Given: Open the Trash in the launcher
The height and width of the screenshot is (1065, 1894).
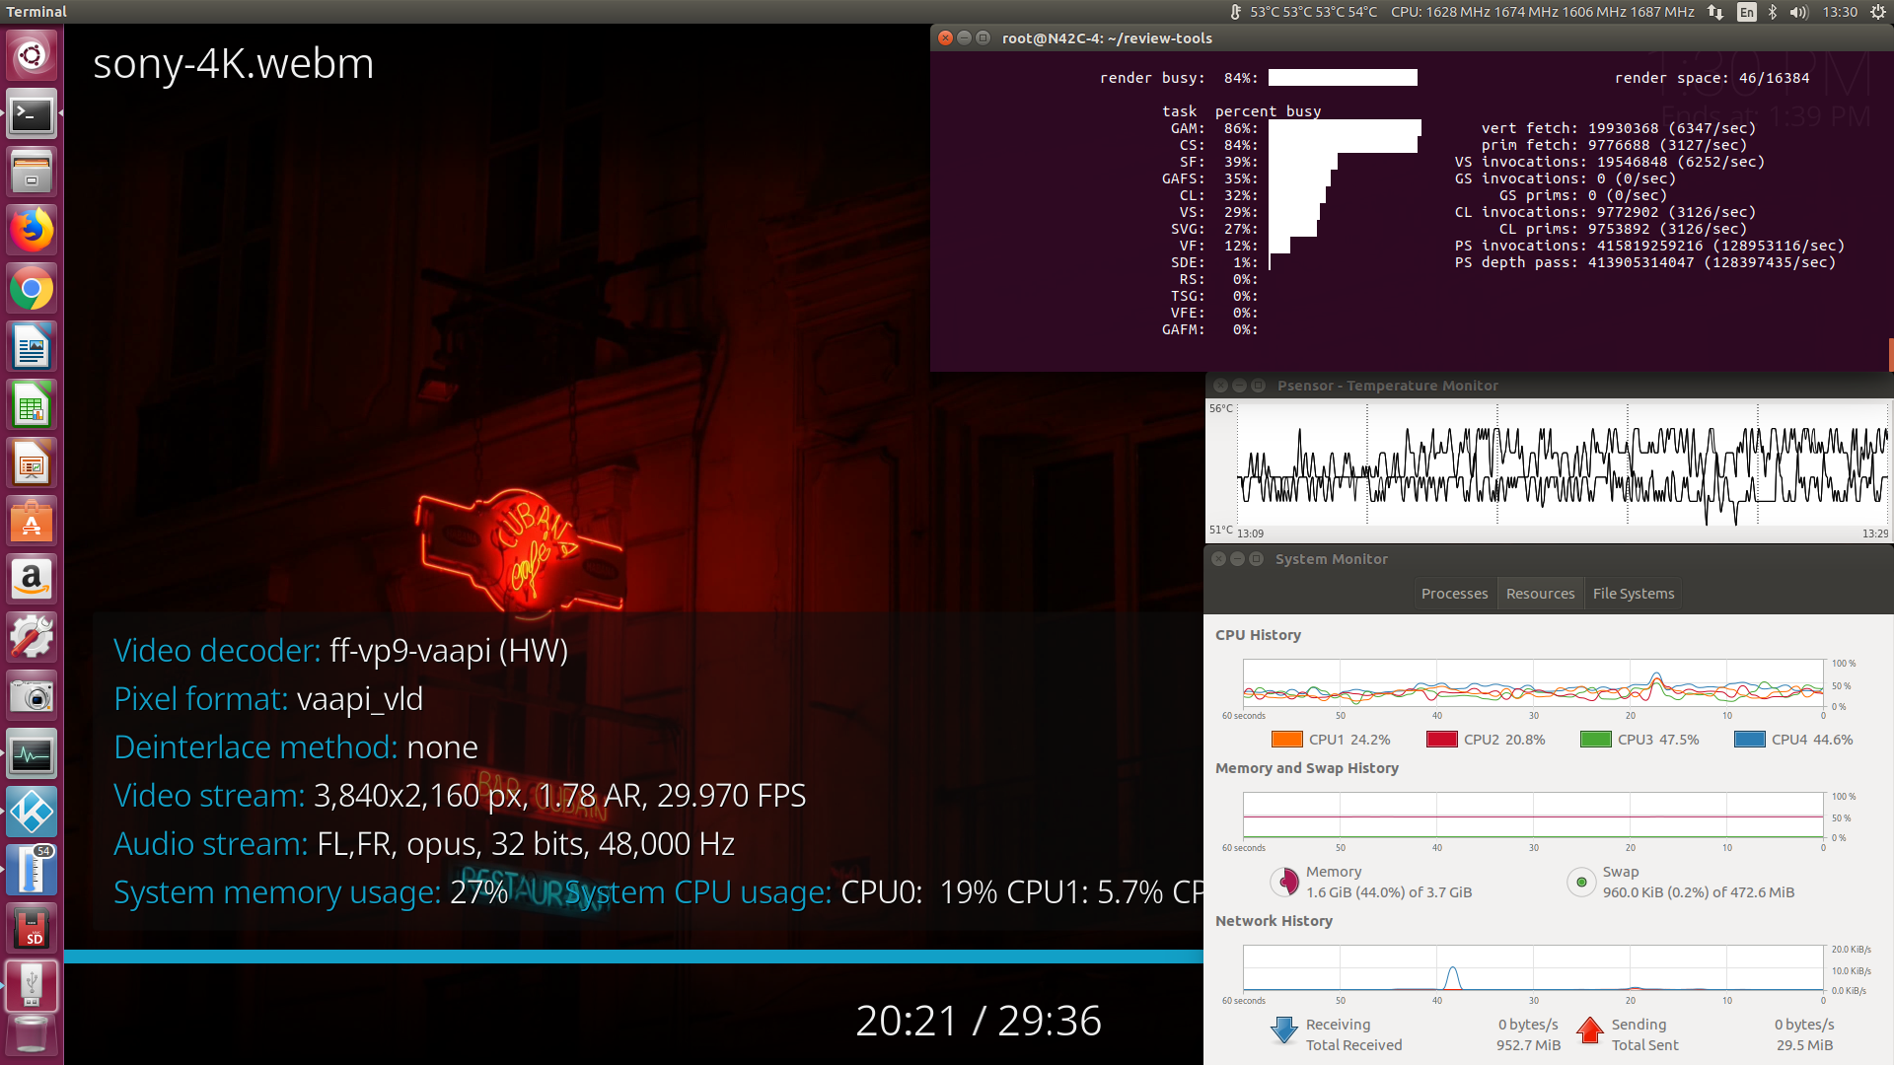Looking at the screenshot, I should (32, 1037).
